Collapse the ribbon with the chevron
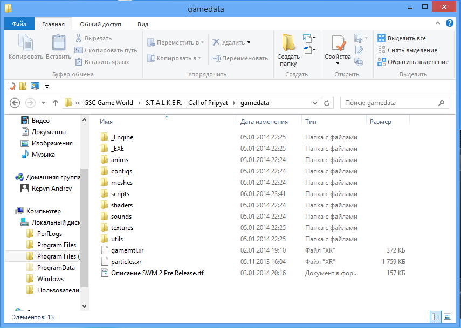The height and width of the screenshot is (328, 461). point(438,23)
